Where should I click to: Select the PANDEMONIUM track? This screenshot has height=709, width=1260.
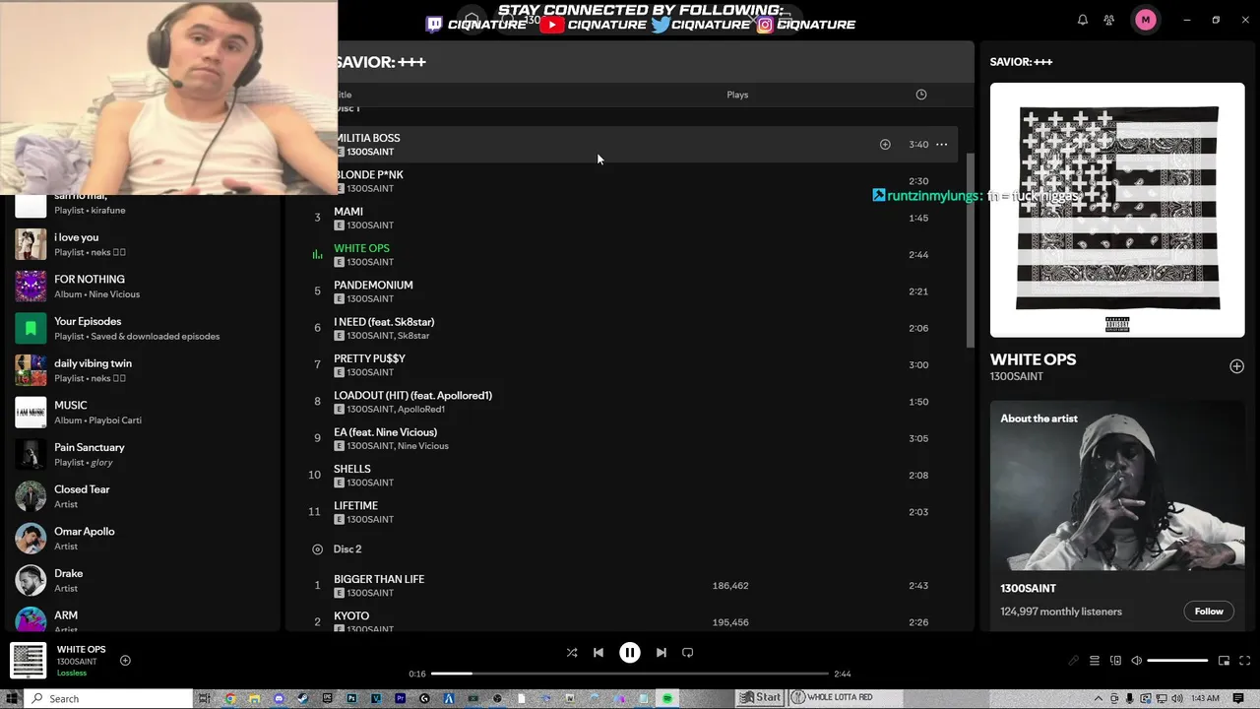pyautogui.click(x=630, y=291)
